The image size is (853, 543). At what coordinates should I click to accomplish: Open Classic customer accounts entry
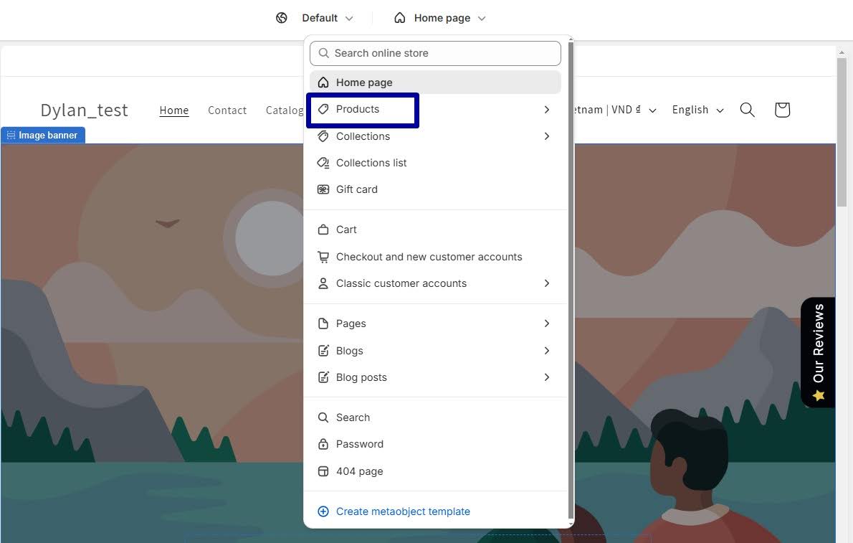click(x=435, y=283)
